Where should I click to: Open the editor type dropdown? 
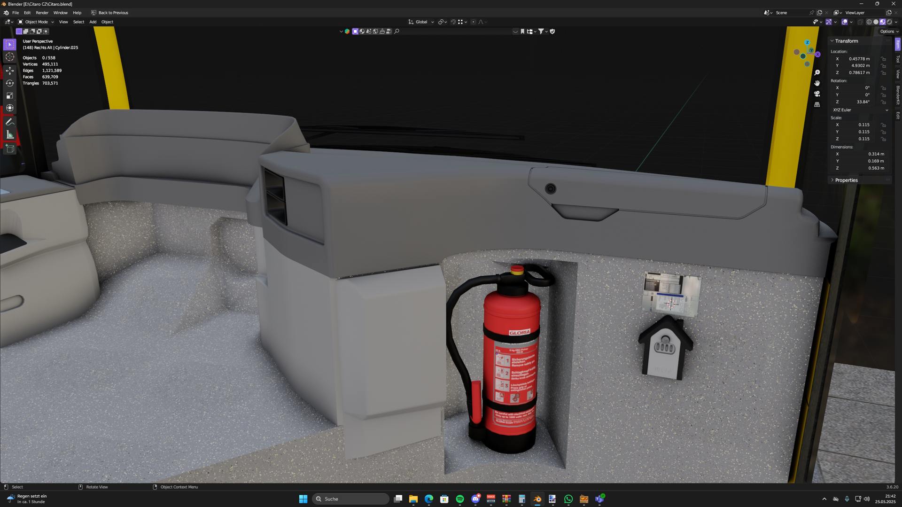pos(9,22)
